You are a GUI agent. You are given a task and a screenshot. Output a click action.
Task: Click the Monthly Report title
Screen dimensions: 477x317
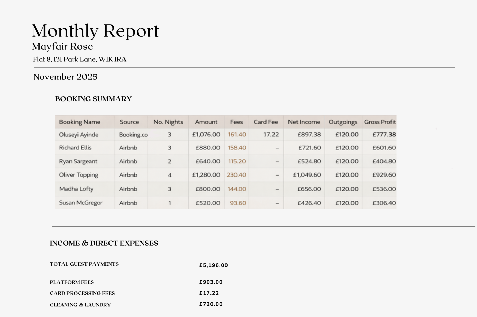pyautogui.click(x=95, y=31)
